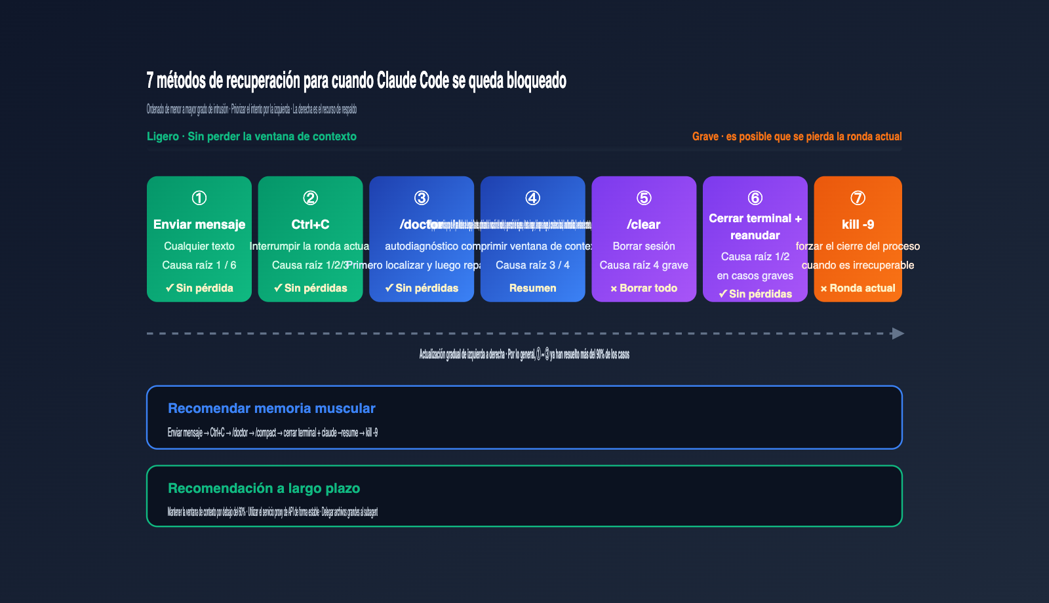Click the circled number ④ on the fourth card
Image resolution: width=1049 pixels, height=603 pixels.
pos(533,198)
